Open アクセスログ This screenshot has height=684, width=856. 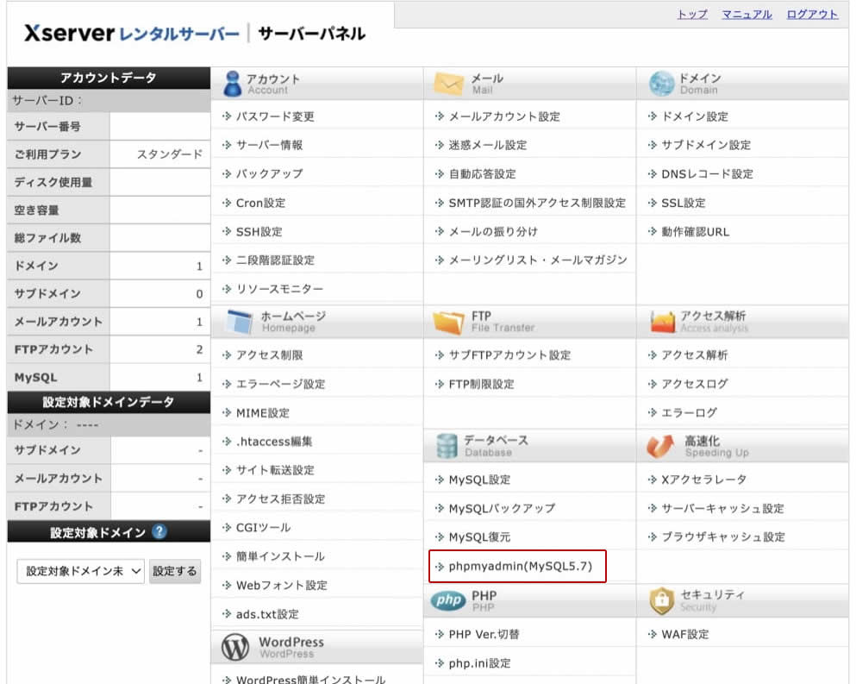pos(695,384)
